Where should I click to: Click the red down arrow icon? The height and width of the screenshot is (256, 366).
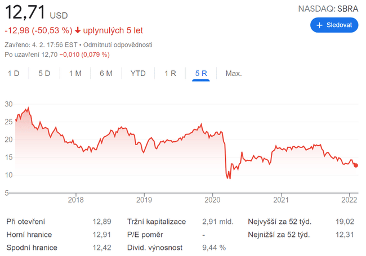[77, 30]
